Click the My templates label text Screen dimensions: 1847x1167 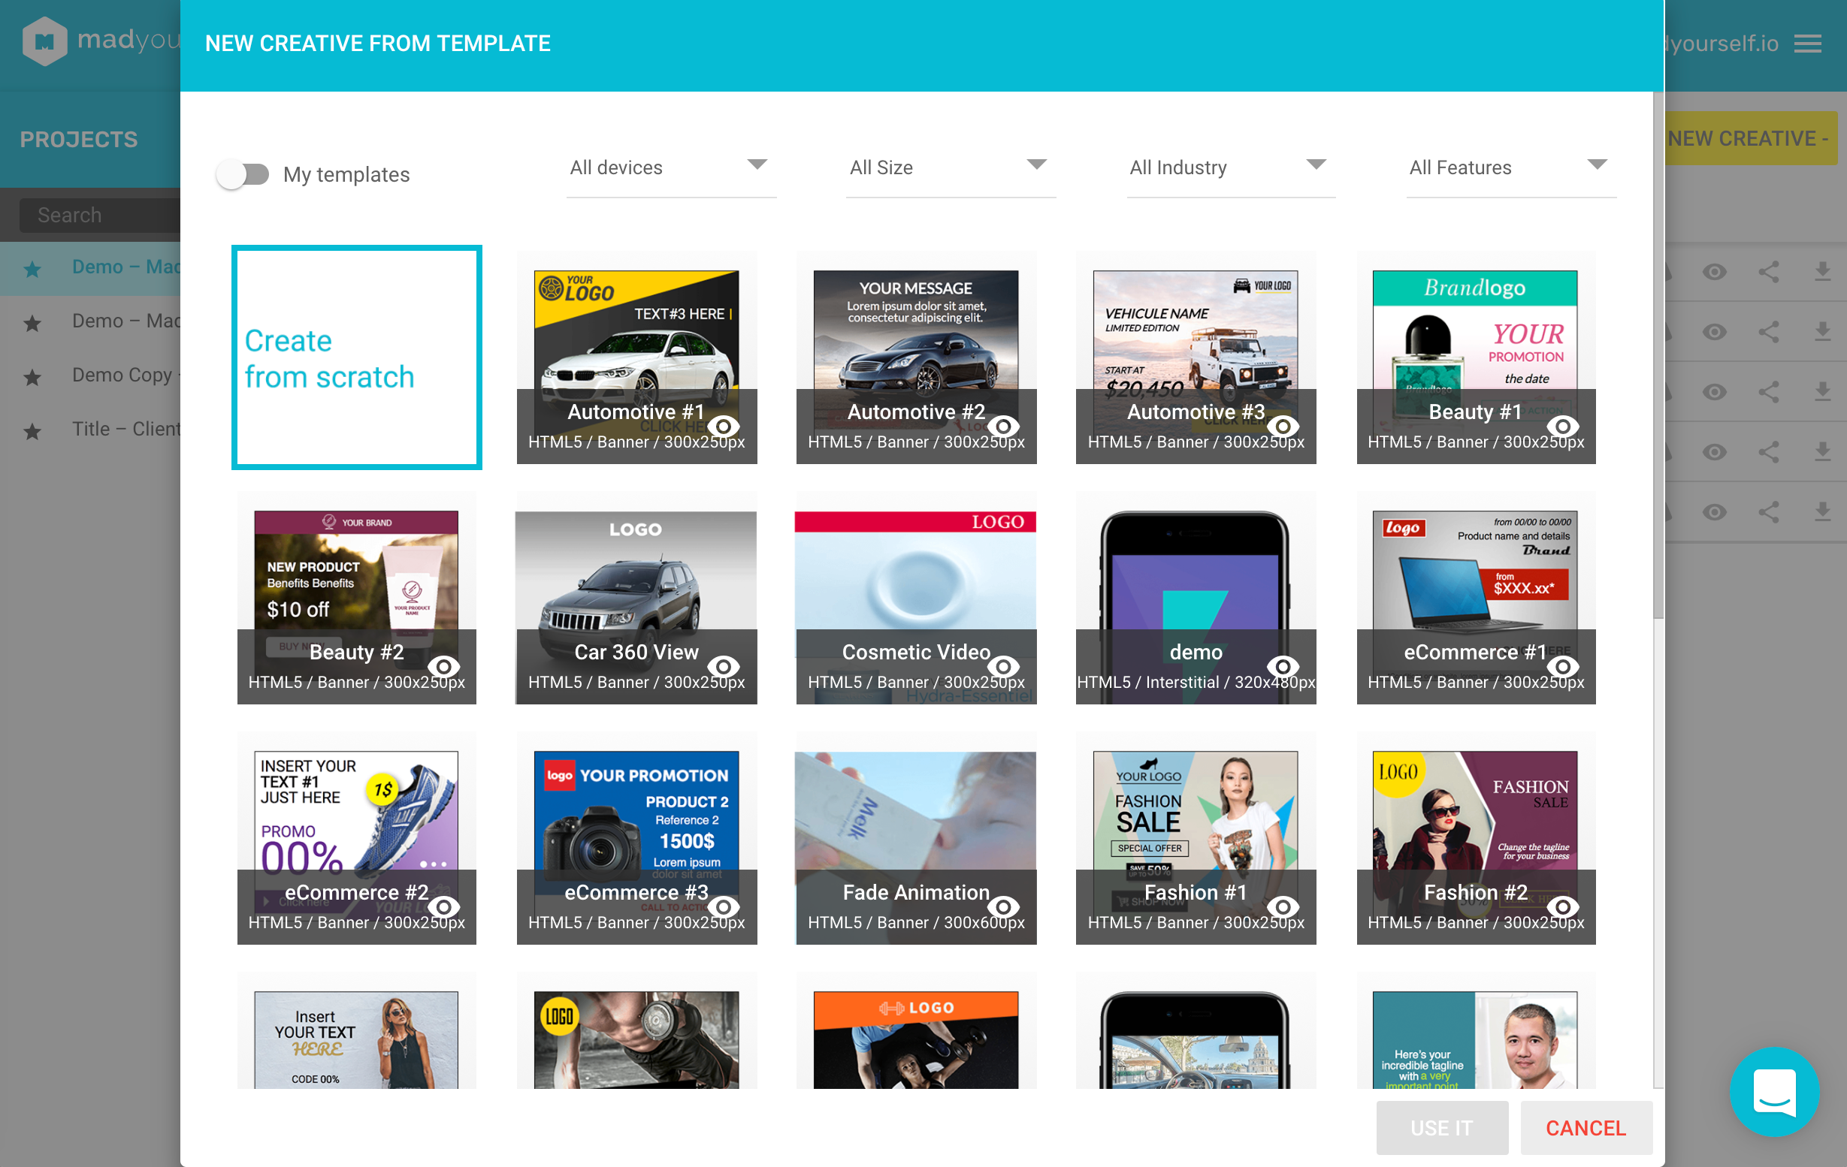coord(346,175)
